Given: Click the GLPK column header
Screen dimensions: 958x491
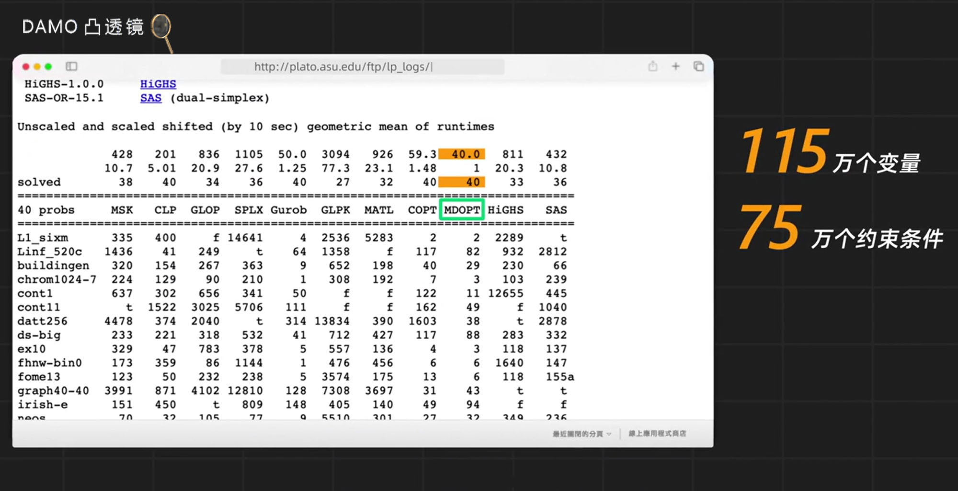Looking at the screenshot, I should [335, 210].
